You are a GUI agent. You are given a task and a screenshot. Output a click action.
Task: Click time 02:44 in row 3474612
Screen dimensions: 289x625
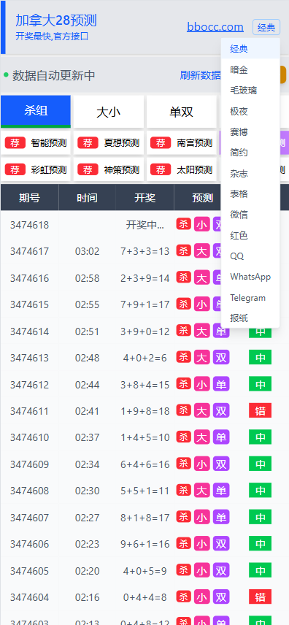pyautogui.click(x=88, y=385)
